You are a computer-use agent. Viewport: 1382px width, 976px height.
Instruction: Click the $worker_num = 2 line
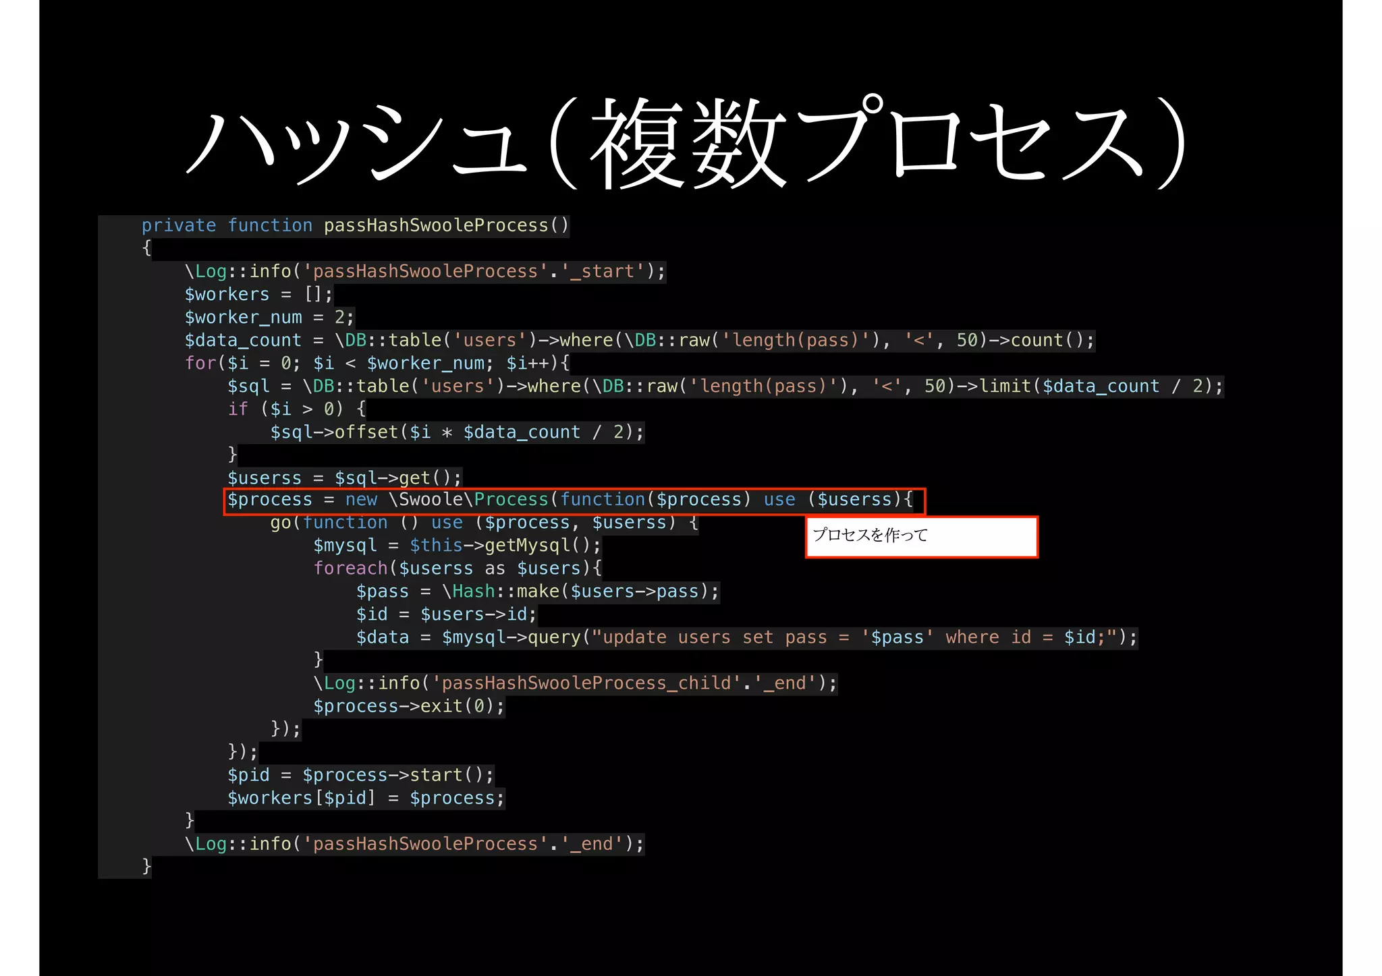(x=269, y=318)
